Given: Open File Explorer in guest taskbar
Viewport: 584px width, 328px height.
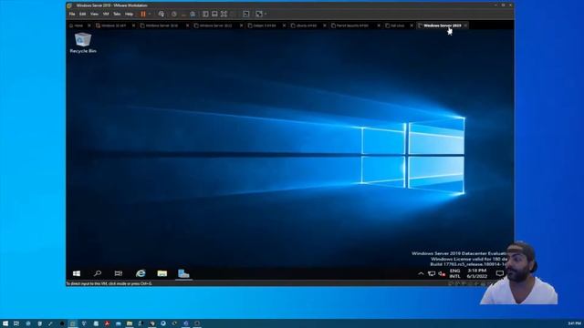Looking at the screenshot, I should pos(162,273).
